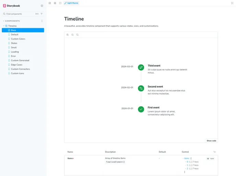Click the green Third event marker
Image resolution: width=236 pixels, height=176 pixels.
coord(141,67)
